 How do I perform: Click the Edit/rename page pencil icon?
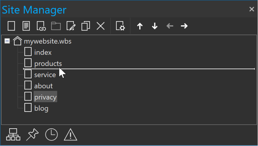(71, 26)
